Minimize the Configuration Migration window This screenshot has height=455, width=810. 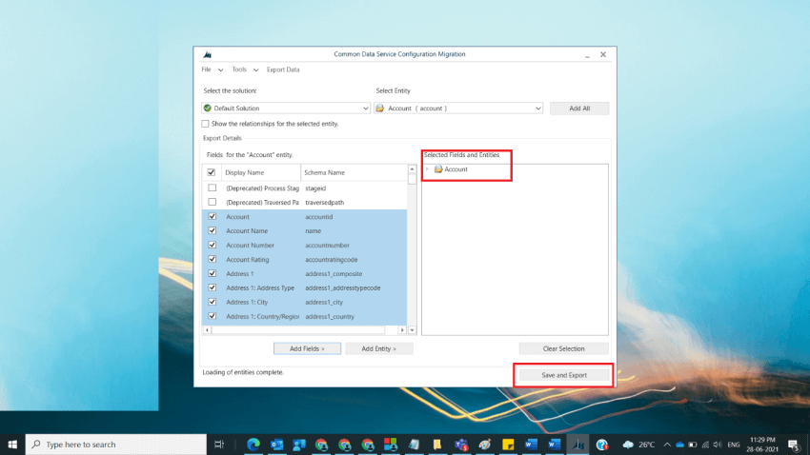pos(587,54)
